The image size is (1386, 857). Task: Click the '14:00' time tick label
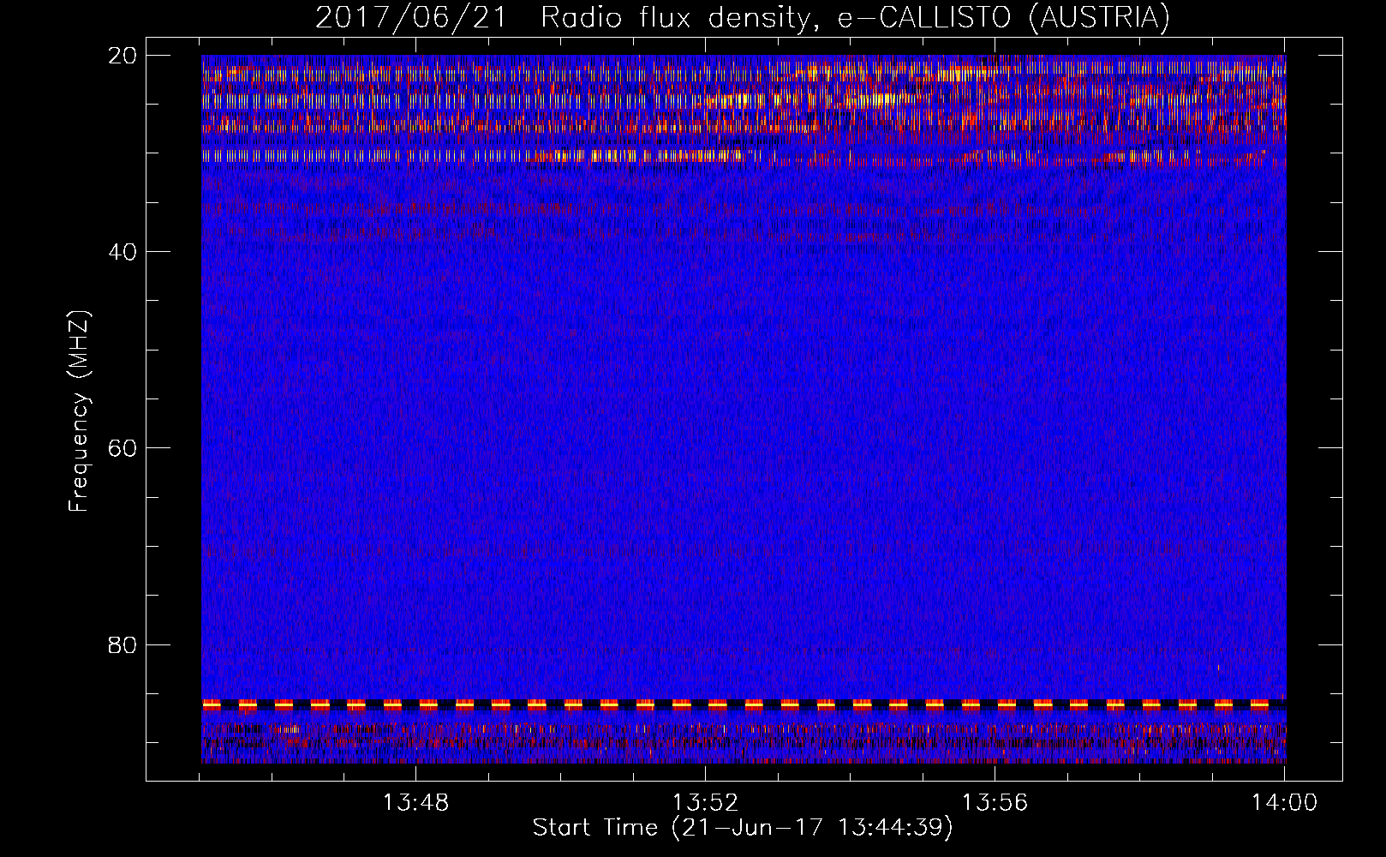[x=1284, y=803]
